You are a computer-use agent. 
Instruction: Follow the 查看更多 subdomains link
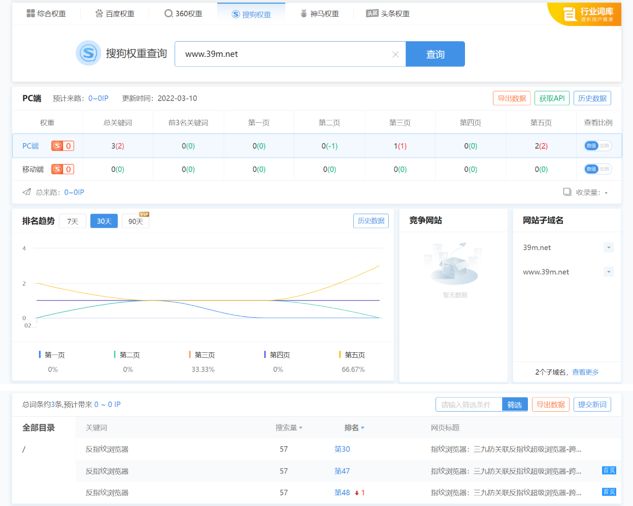click(585, 372)
